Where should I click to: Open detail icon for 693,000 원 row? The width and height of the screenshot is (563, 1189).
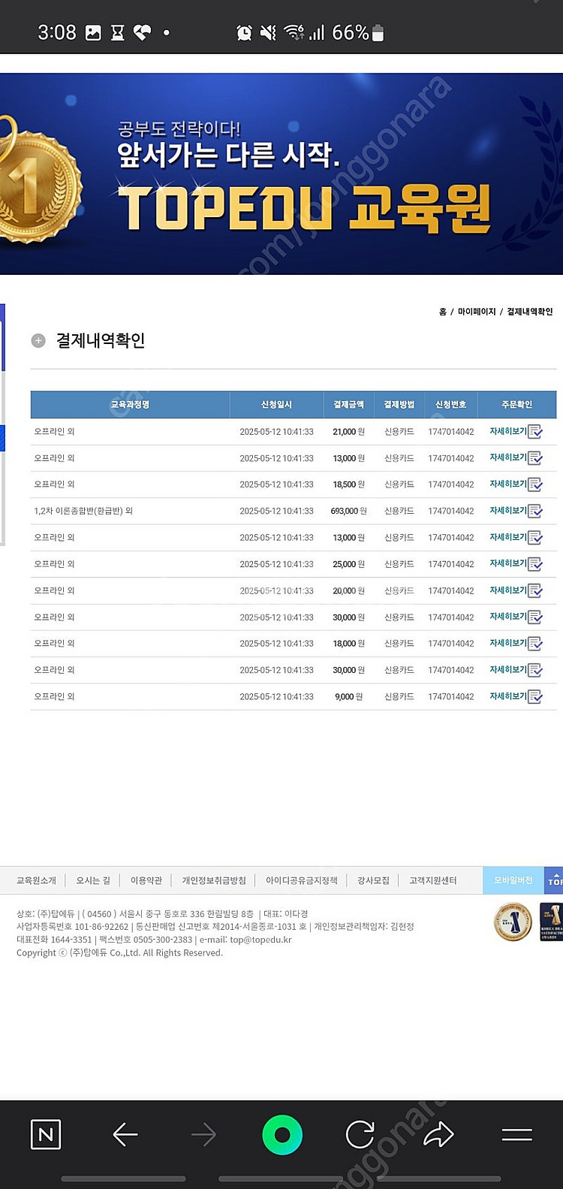(x=535, y=511)
